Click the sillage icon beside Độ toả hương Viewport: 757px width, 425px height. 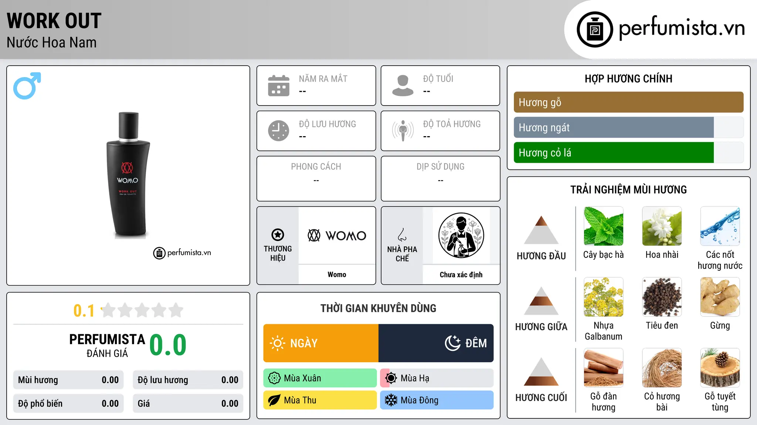pyautogui.click(x=403, y=131)
